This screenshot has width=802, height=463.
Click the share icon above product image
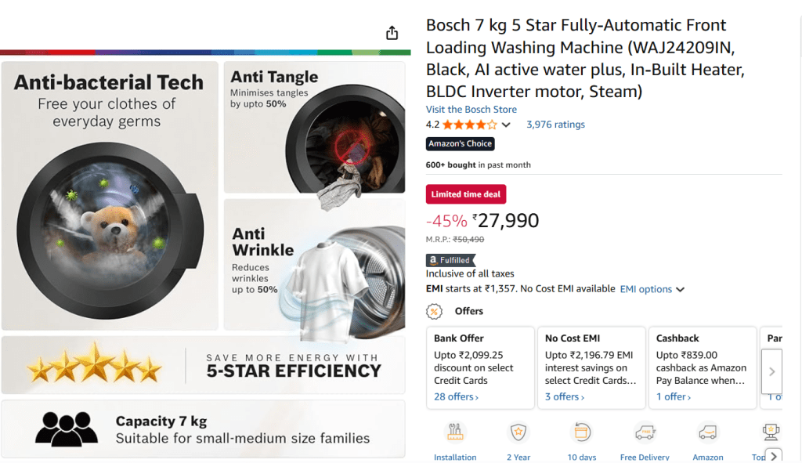coord(392,33)
